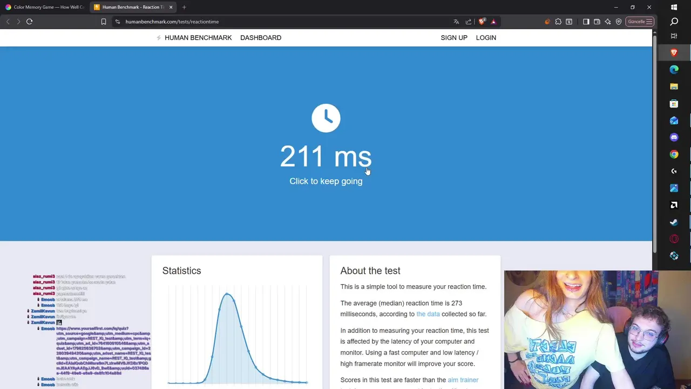Click the 'About the test' heading
This screenshot has height=389, width=691.
pyautogui.click(x=370, y=271)
